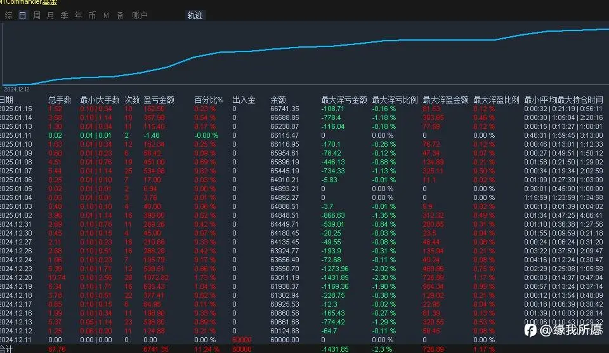
Task: Click the max floating loss -866.63
Action: [x=332, y=215]
